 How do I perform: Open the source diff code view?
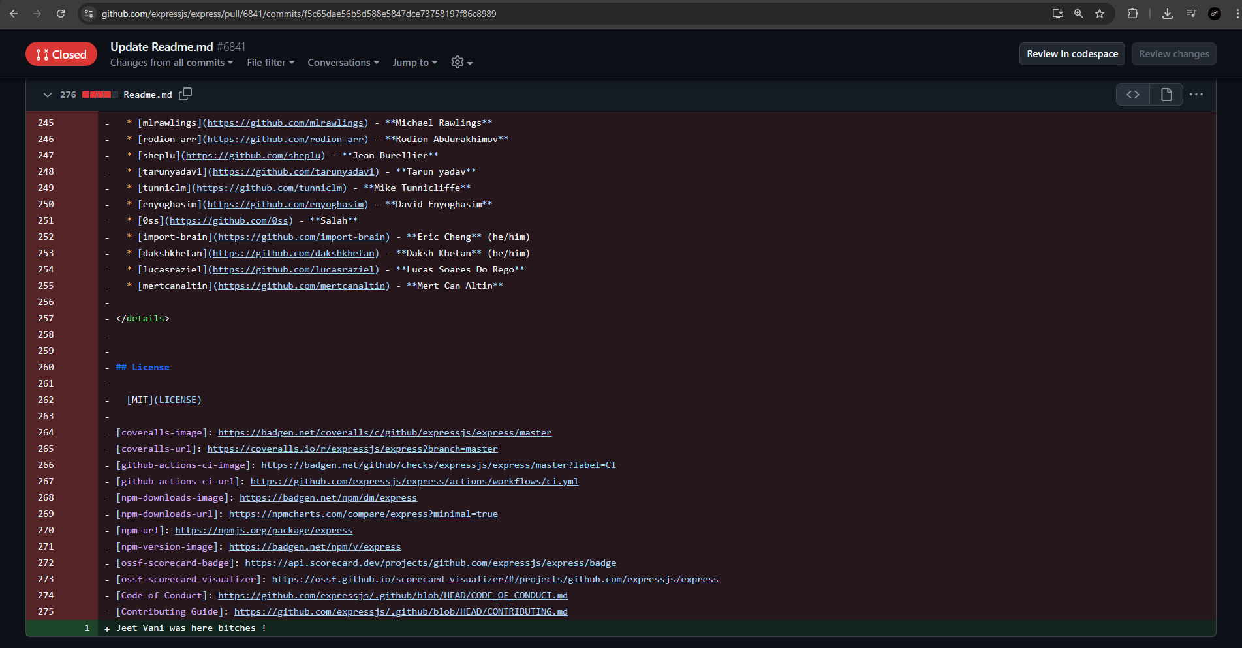(1133, 95)
